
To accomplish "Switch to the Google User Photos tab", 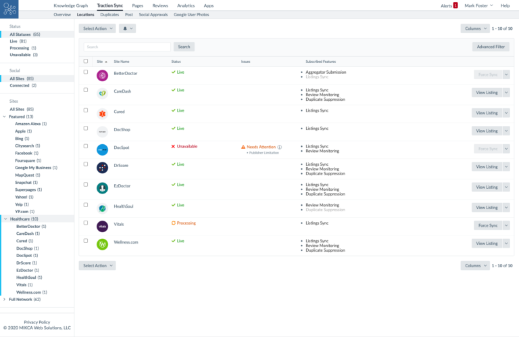I will 191,15.
